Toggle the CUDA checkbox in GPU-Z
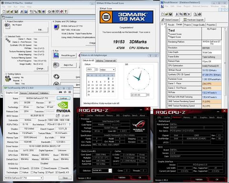229x183 pixels. tap(32, 168)
